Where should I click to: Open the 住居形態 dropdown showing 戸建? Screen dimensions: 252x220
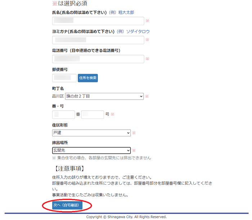click(91, 133)
